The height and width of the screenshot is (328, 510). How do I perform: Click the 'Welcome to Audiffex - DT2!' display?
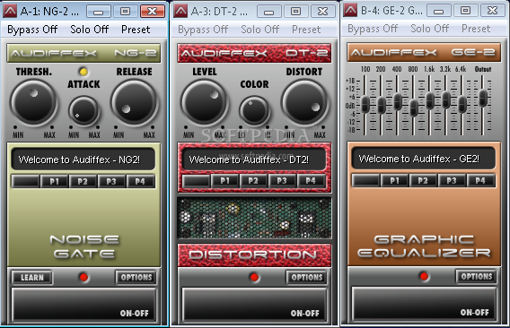coord(254,160)
